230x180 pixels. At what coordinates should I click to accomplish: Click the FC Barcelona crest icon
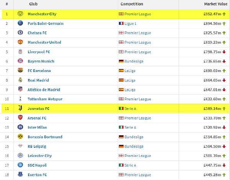(20, 70)
